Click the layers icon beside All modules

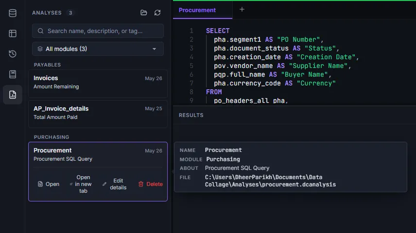click(40, 49)
